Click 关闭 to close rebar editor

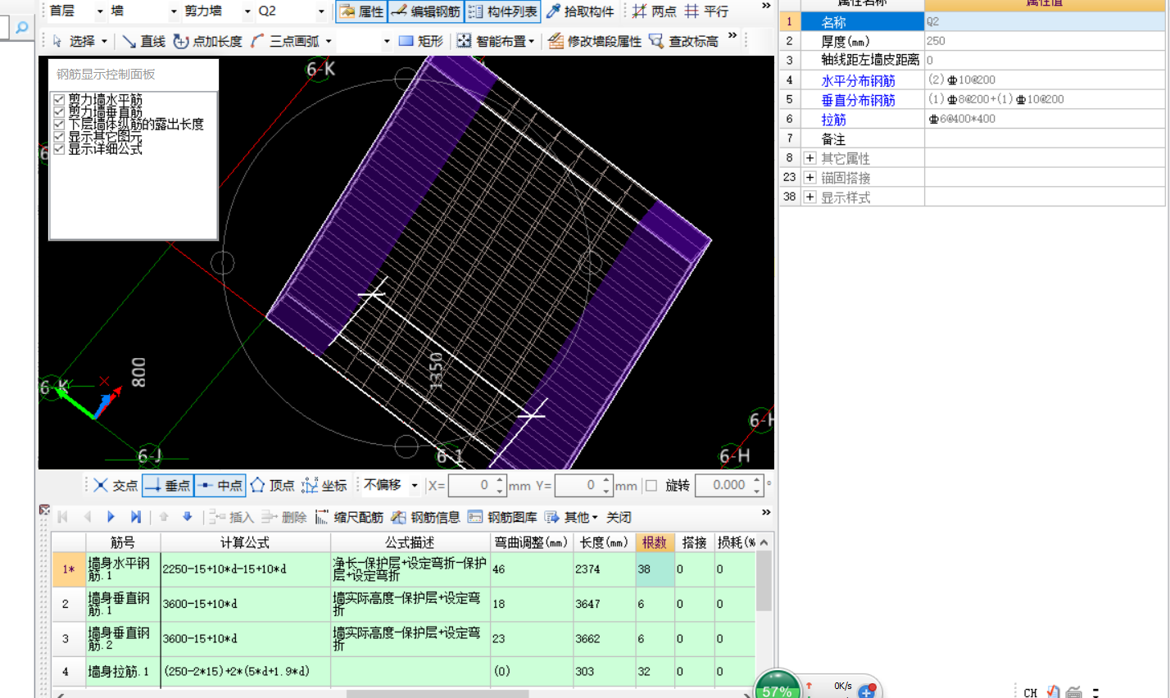[x=619, y=517]
